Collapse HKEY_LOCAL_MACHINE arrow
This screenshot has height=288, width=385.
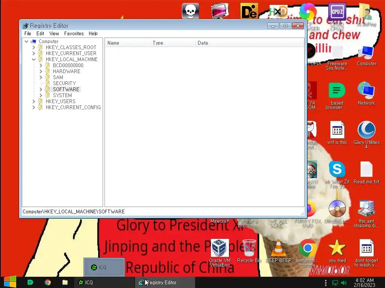33,59
